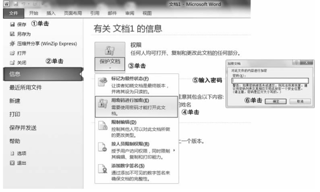This screenshot has height=192, width=320.
Task: Click the padlock icon above 保护文档
Action: coord(110,50)
